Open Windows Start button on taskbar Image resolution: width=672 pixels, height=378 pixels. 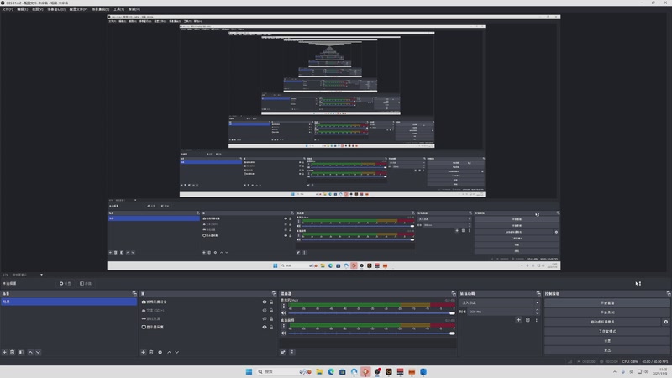click(249, 371)
